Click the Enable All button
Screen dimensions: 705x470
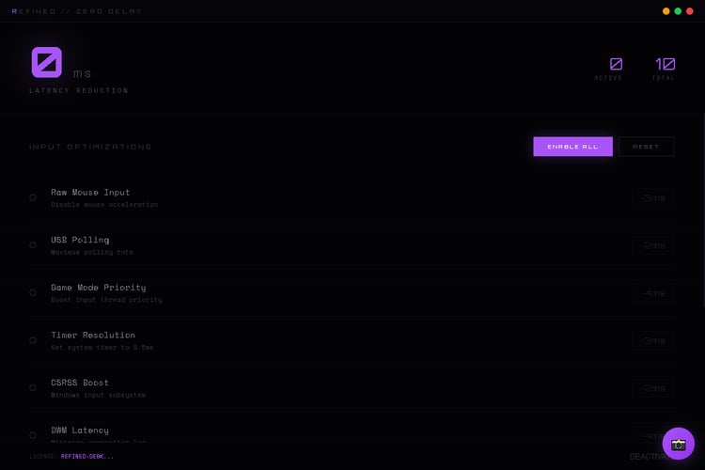[572, 147]
